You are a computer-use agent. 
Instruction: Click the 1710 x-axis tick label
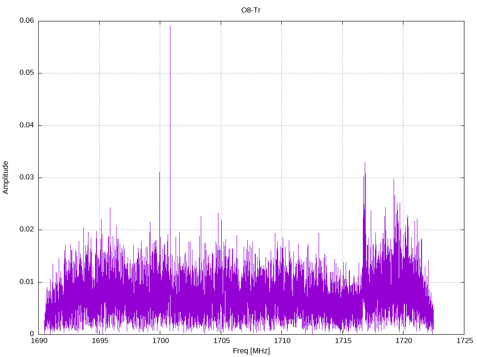pyautogui.click(x=281, y=341)
